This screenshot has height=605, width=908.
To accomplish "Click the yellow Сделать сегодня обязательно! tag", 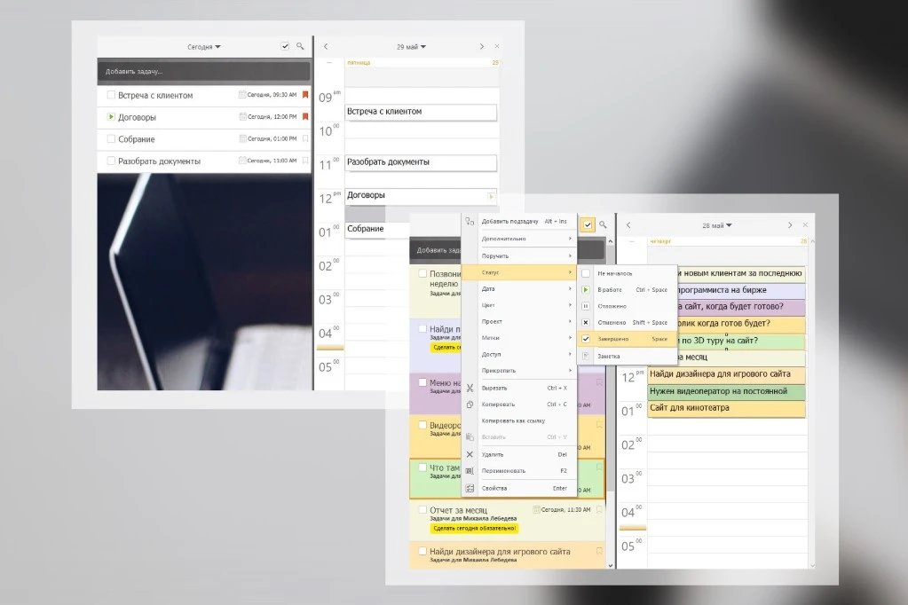I will [x=474, y=528].
